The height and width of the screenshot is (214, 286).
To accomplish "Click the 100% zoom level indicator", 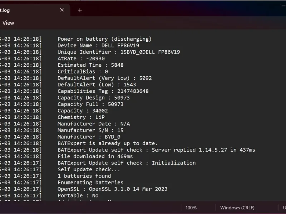I will pos(191,208).
